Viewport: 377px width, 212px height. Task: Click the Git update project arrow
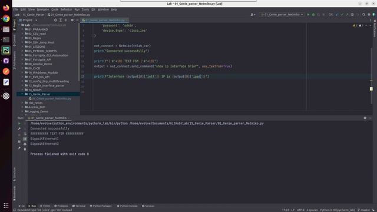337,15
